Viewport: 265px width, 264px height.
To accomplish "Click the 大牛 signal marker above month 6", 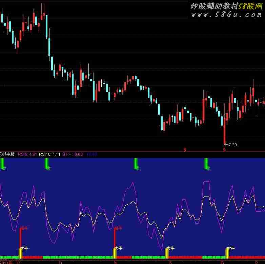I will 231,248.
